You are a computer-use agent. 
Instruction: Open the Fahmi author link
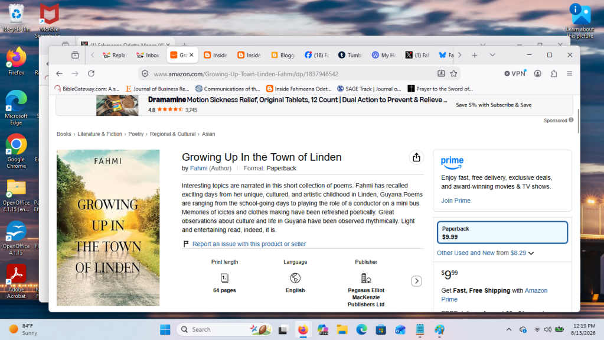coord(198,169)
